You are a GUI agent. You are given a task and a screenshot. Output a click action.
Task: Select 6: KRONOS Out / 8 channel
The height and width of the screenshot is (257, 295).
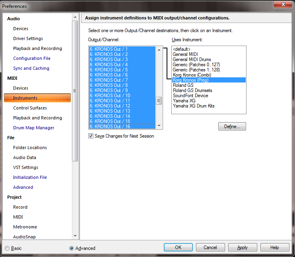point(122,85)
